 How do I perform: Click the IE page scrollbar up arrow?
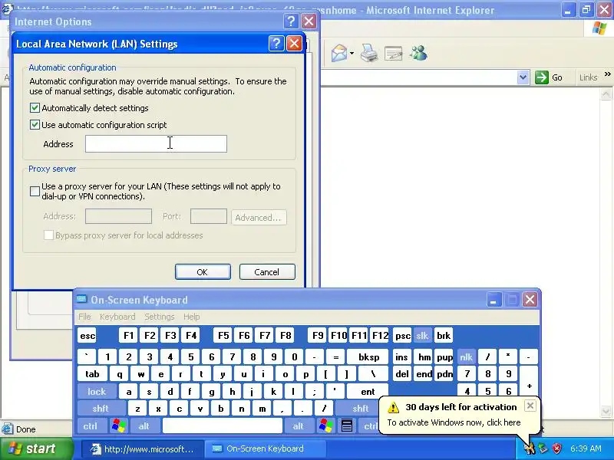606,94
